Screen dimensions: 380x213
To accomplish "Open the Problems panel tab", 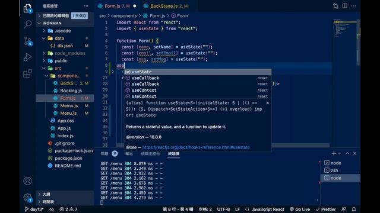I will (109, 154).
